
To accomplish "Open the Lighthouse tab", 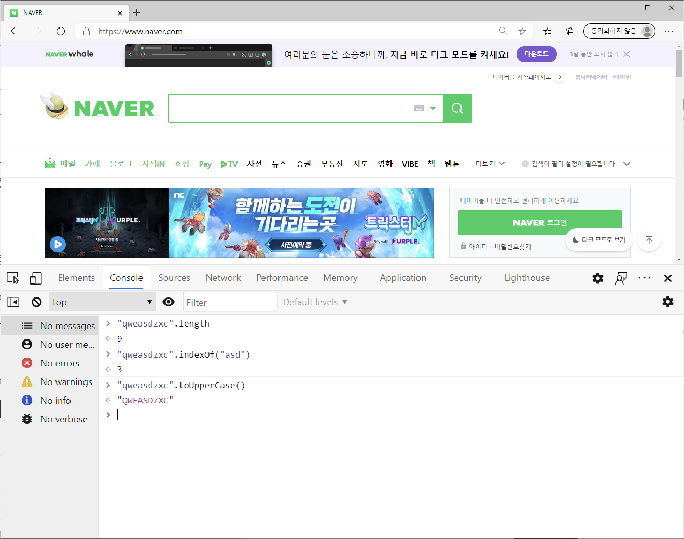I will tap(527, 278).
